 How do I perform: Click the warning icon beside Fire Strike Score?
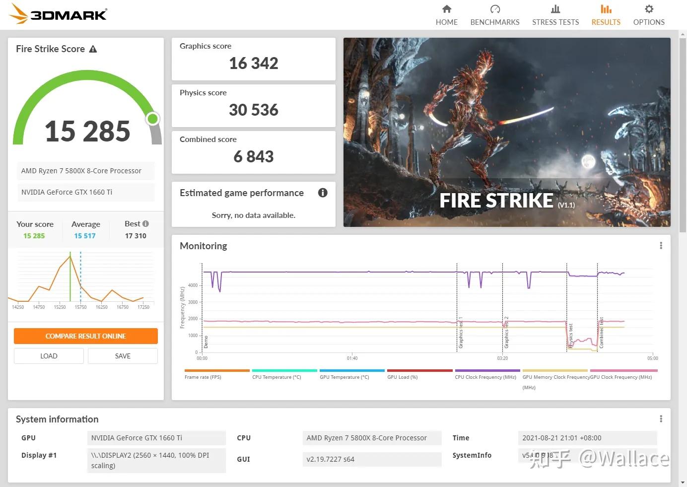[x=93, y=49]
